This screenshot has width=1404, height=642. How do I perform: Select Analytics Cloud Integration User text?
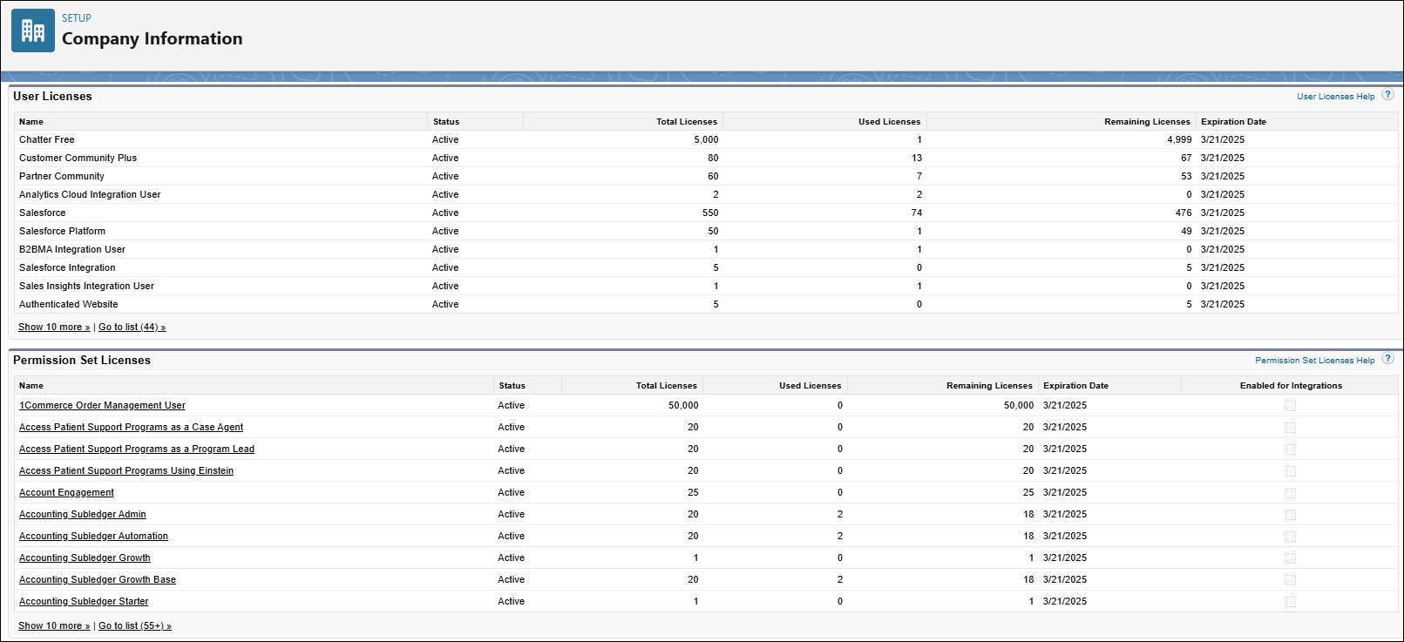tap(90, 194)
